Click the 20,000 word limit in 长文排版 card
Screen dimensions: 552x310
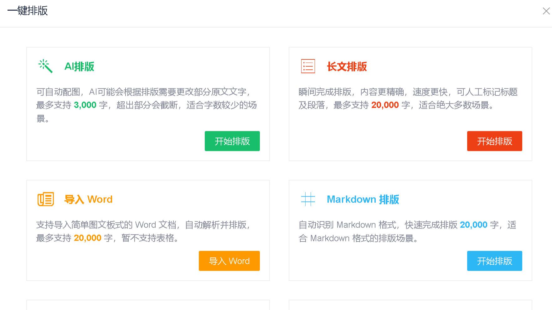(x=385, y=105)
